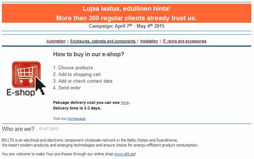This screenshot has height=159, width=254.
Task: Click the 'Who are we?' heading
Action: (18, 129)
